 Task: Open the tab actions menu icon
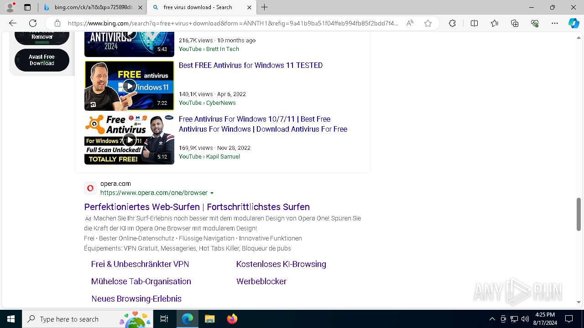tap(27, 7)
